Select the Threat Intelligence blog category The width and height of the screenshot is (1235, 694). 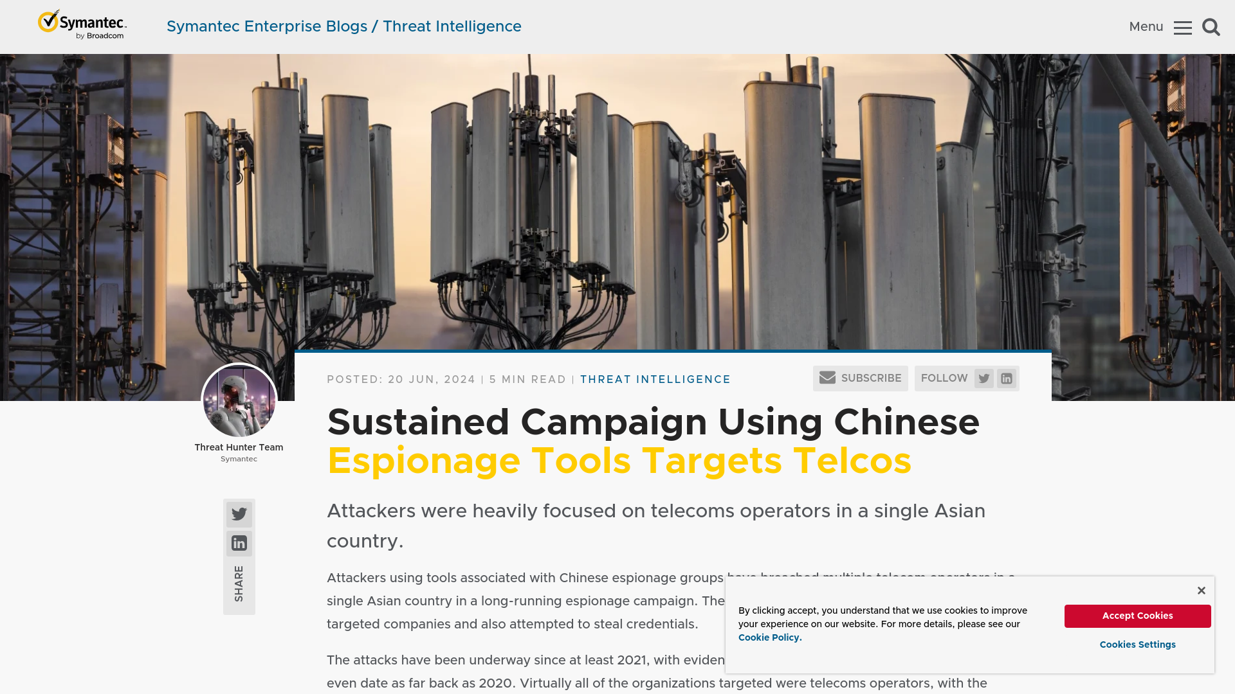655,378
